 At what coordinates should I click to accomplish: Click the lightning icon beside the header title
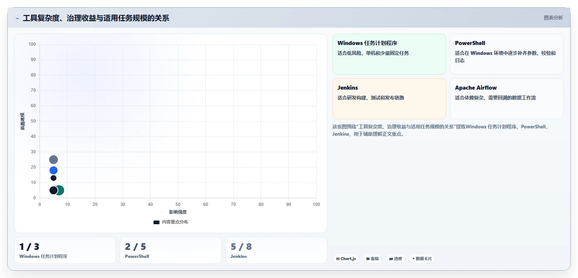click(x=17, y=18)
